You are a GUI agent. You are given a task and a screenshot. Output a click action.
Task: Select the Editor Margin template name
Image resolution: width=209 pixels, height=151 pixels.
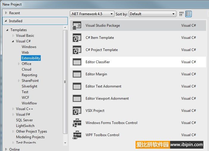[x=96, y=74]
